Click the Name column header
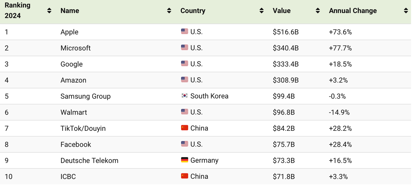Viewport: 412px width, 187px height. coord(70,11)
